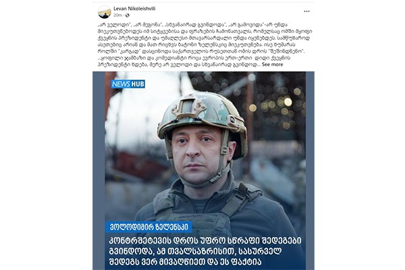Expand the post with See more

273,64
